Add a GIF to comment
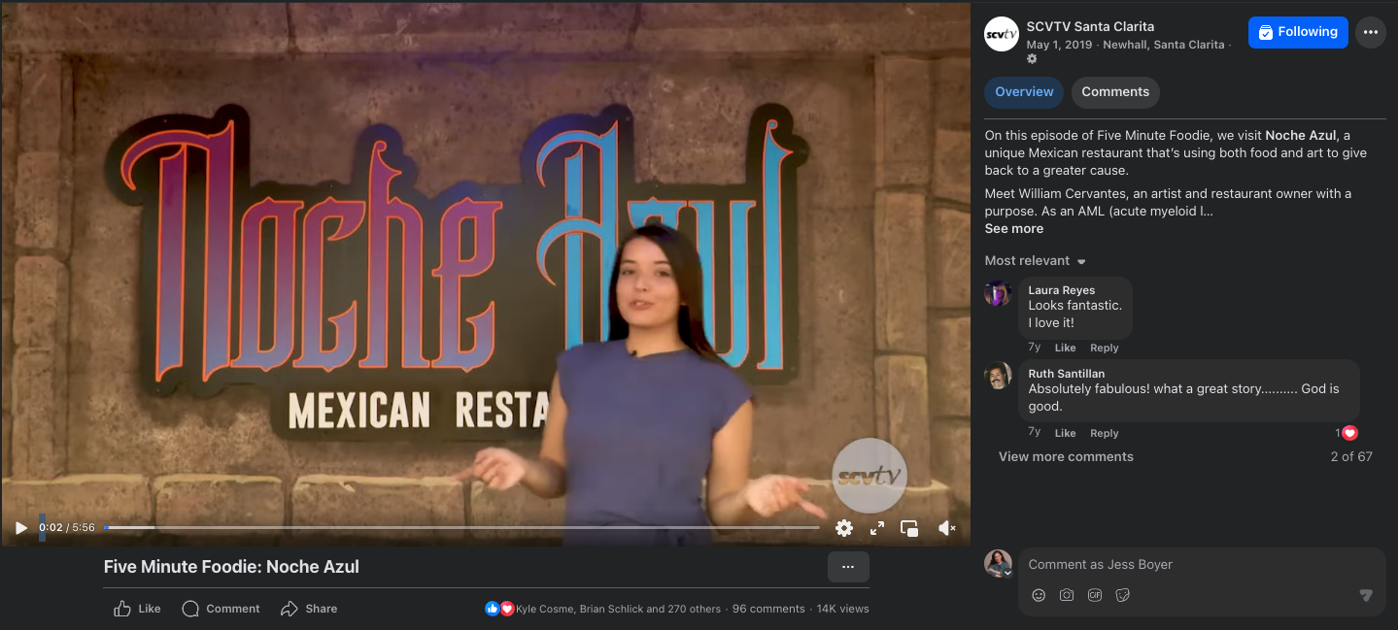Screen dimensions: 1398x630 point(1095,595)
